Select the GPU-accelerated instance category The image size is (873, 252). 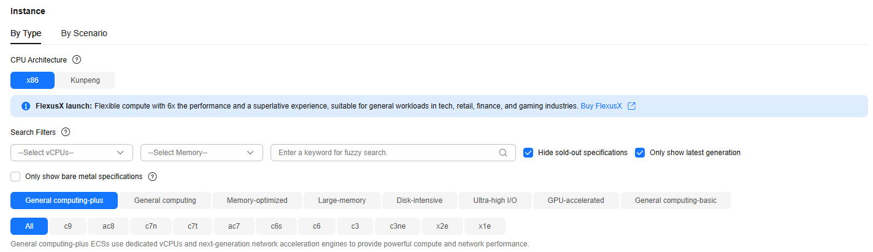[x=576, y=200]
